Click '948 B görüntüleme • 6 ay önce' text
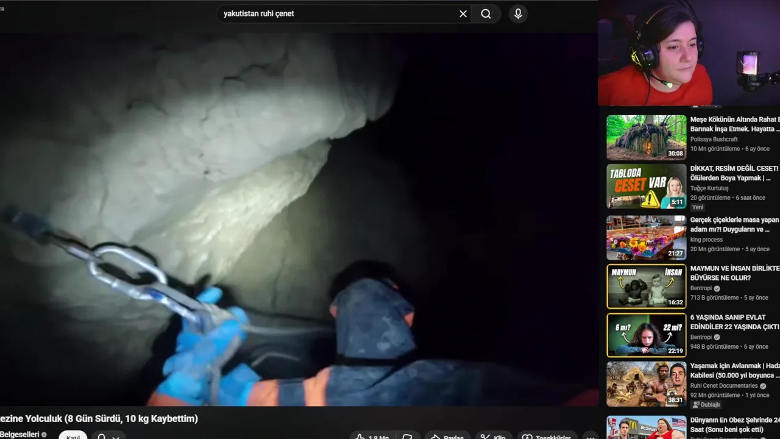Image resolution: width=780 pixels, height=439 pixels. pos(729,346)
